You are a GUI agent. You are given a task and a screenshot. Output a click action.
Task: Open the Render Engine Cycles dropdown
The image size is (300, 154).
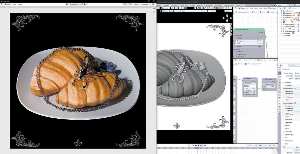pos(297,73)
